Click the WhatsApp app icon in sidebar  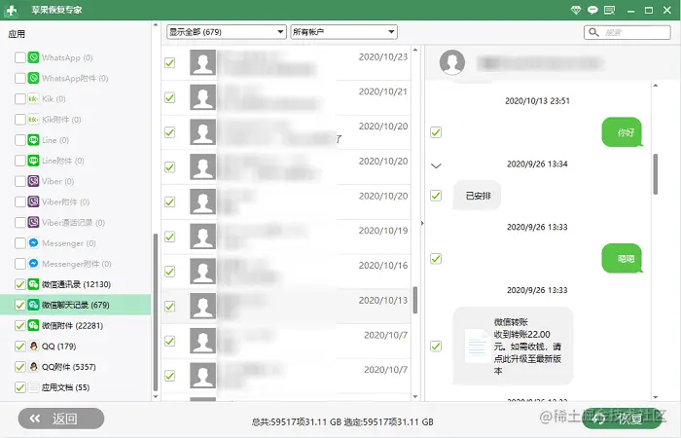coord(33,57)
